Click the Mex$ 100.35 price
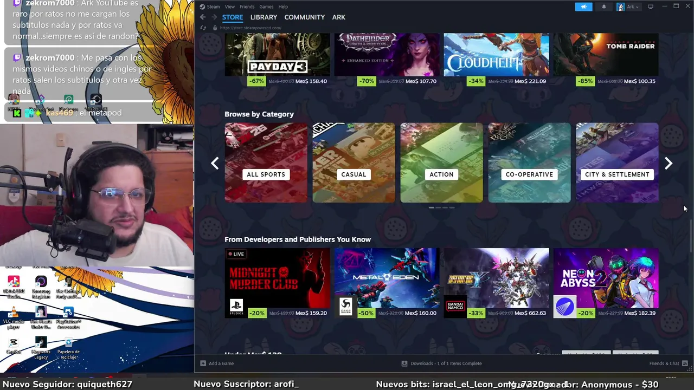The width and height of the screenshot is (694, 390). pos(640,81)
